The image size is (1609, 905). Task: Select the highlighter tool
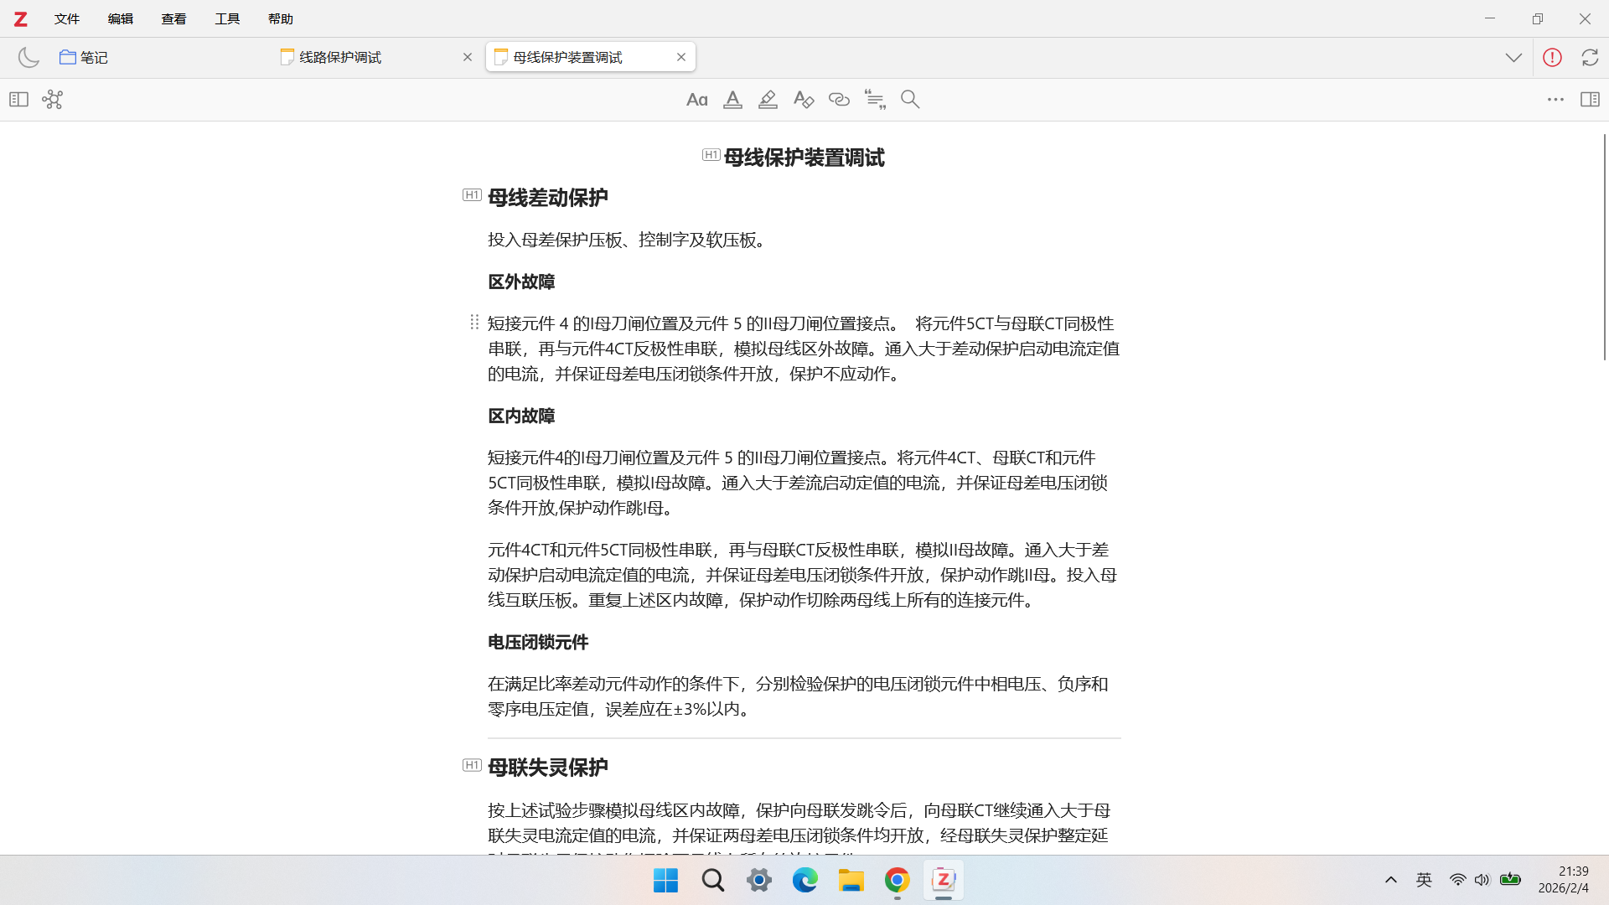click(768, 100)
